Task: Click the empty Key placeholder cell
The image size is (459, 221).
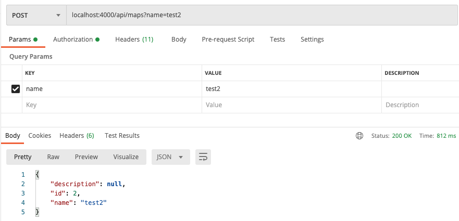Action: pyautogui.click(x=112, y=105)
